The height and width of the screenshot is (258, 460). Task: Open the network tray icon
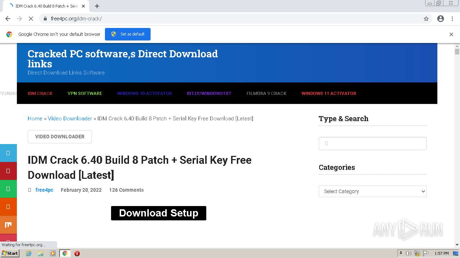pyautogui.click(x=417, y=253)
